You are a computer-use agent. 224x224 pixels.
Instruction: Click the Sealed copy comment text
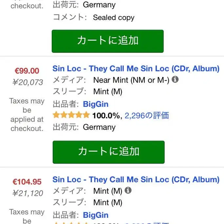pos(114,18)
